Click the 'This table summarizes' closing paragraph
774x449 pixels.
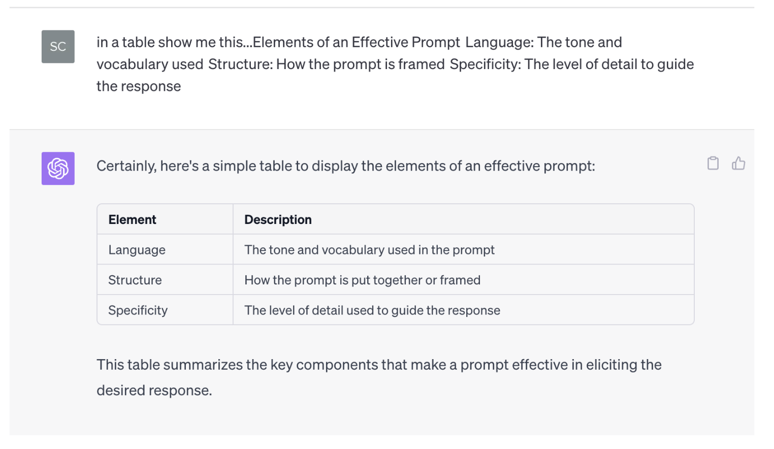[379, 377]
